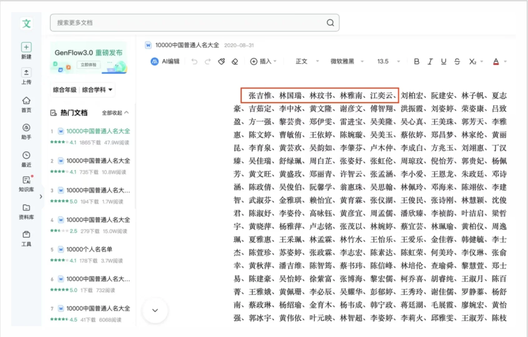Image resolution: width=528 pixels, height=337 pixels.
Task: Toggle italic formatting
Action: point(430,61)
